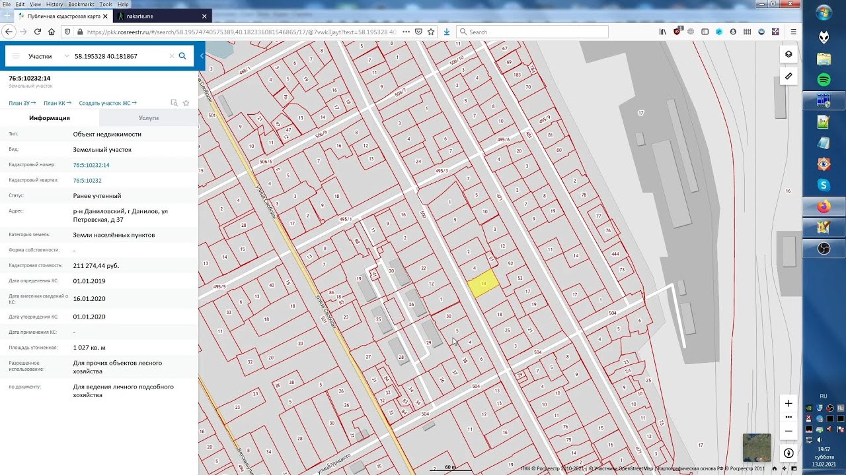Open the page actions three-dot menu in the address bar
Viewport: 846px width, 475px height.
[x=406, y=32]
